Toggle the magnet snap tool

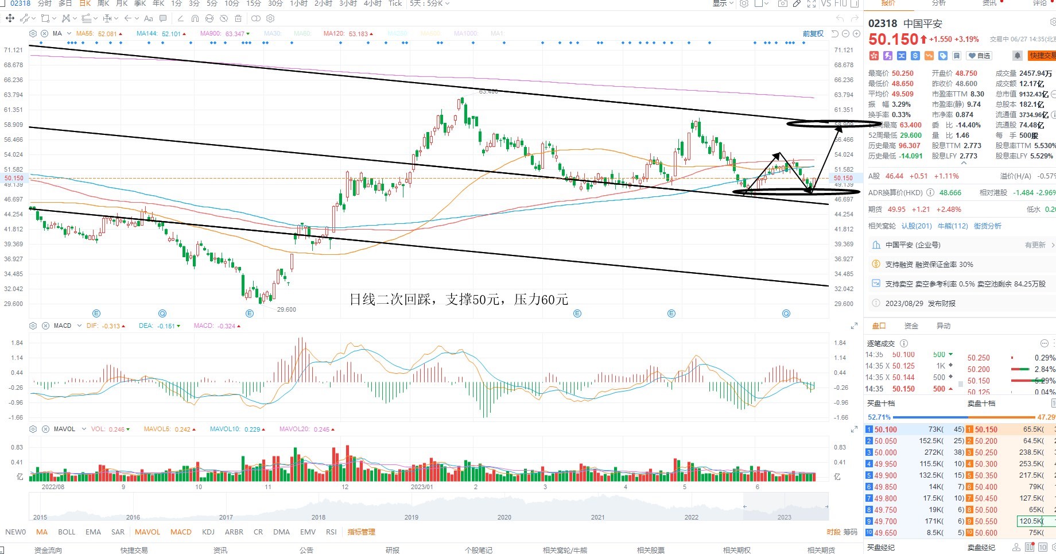click(195, 18)
